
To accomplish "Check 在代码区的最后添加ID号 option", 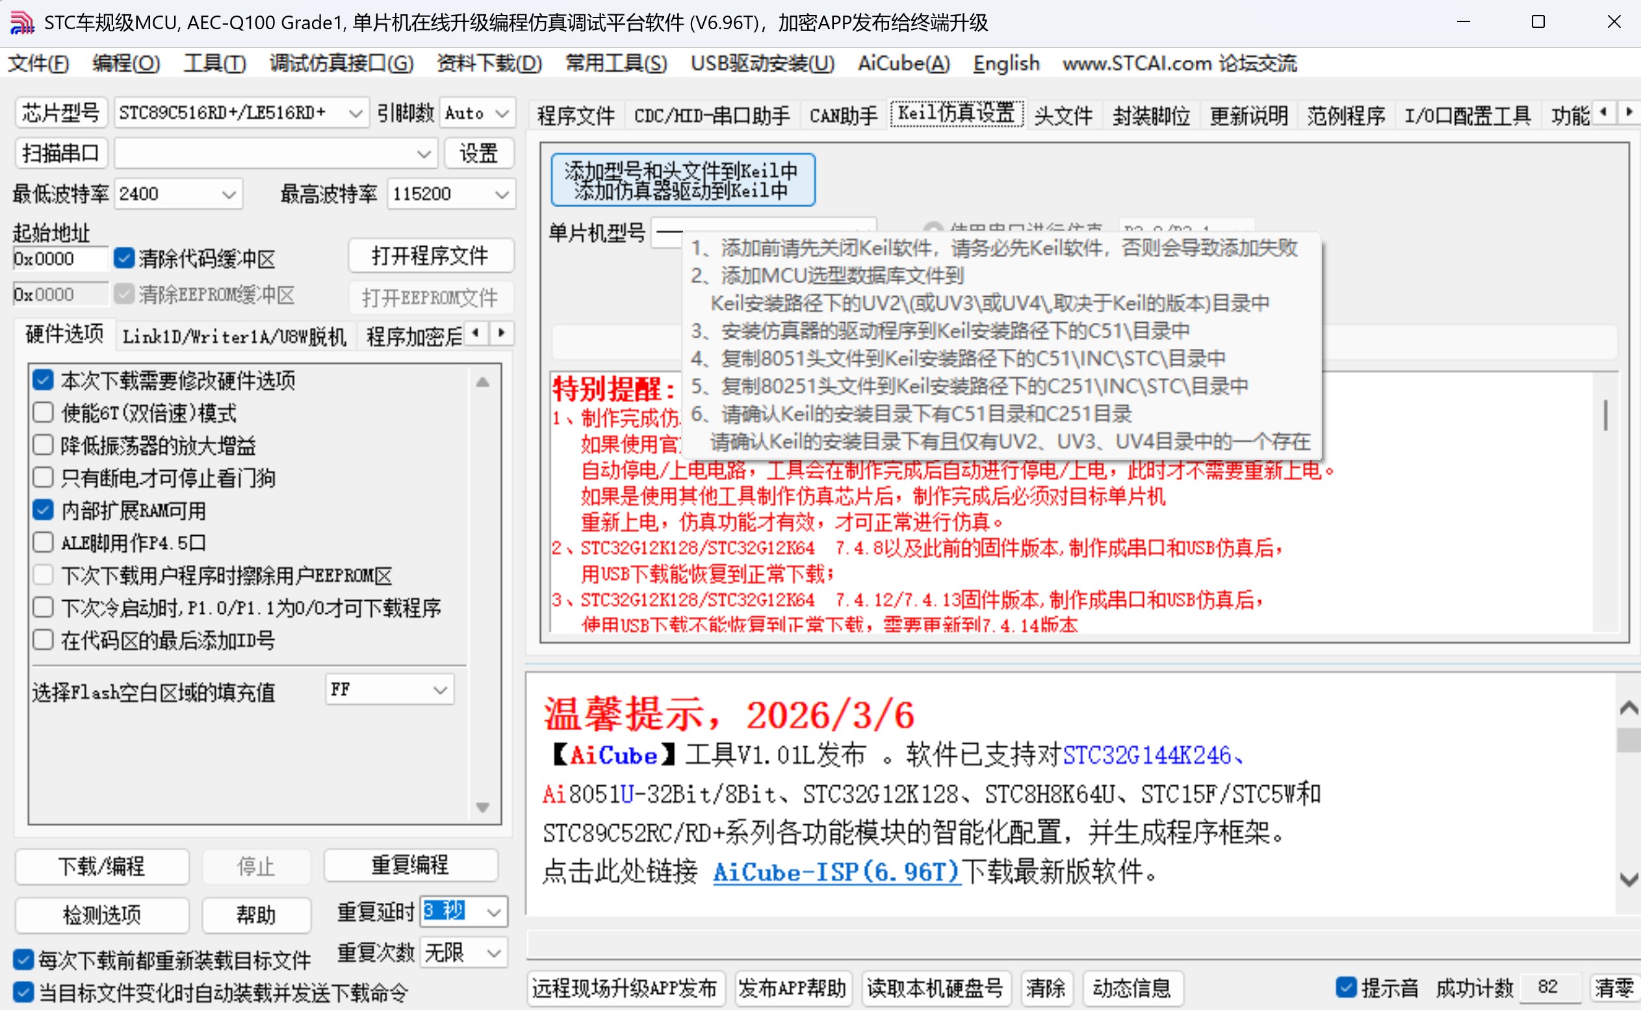I will (x=44, y=640).
